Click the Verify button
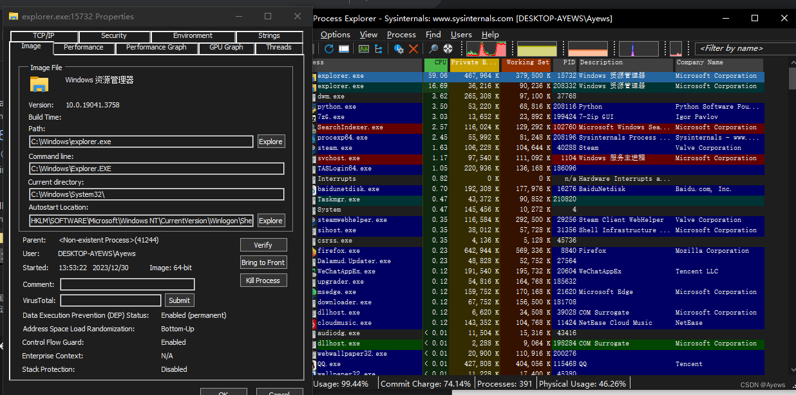This screenshot has height=395, width=796. (x=263, y=245)
